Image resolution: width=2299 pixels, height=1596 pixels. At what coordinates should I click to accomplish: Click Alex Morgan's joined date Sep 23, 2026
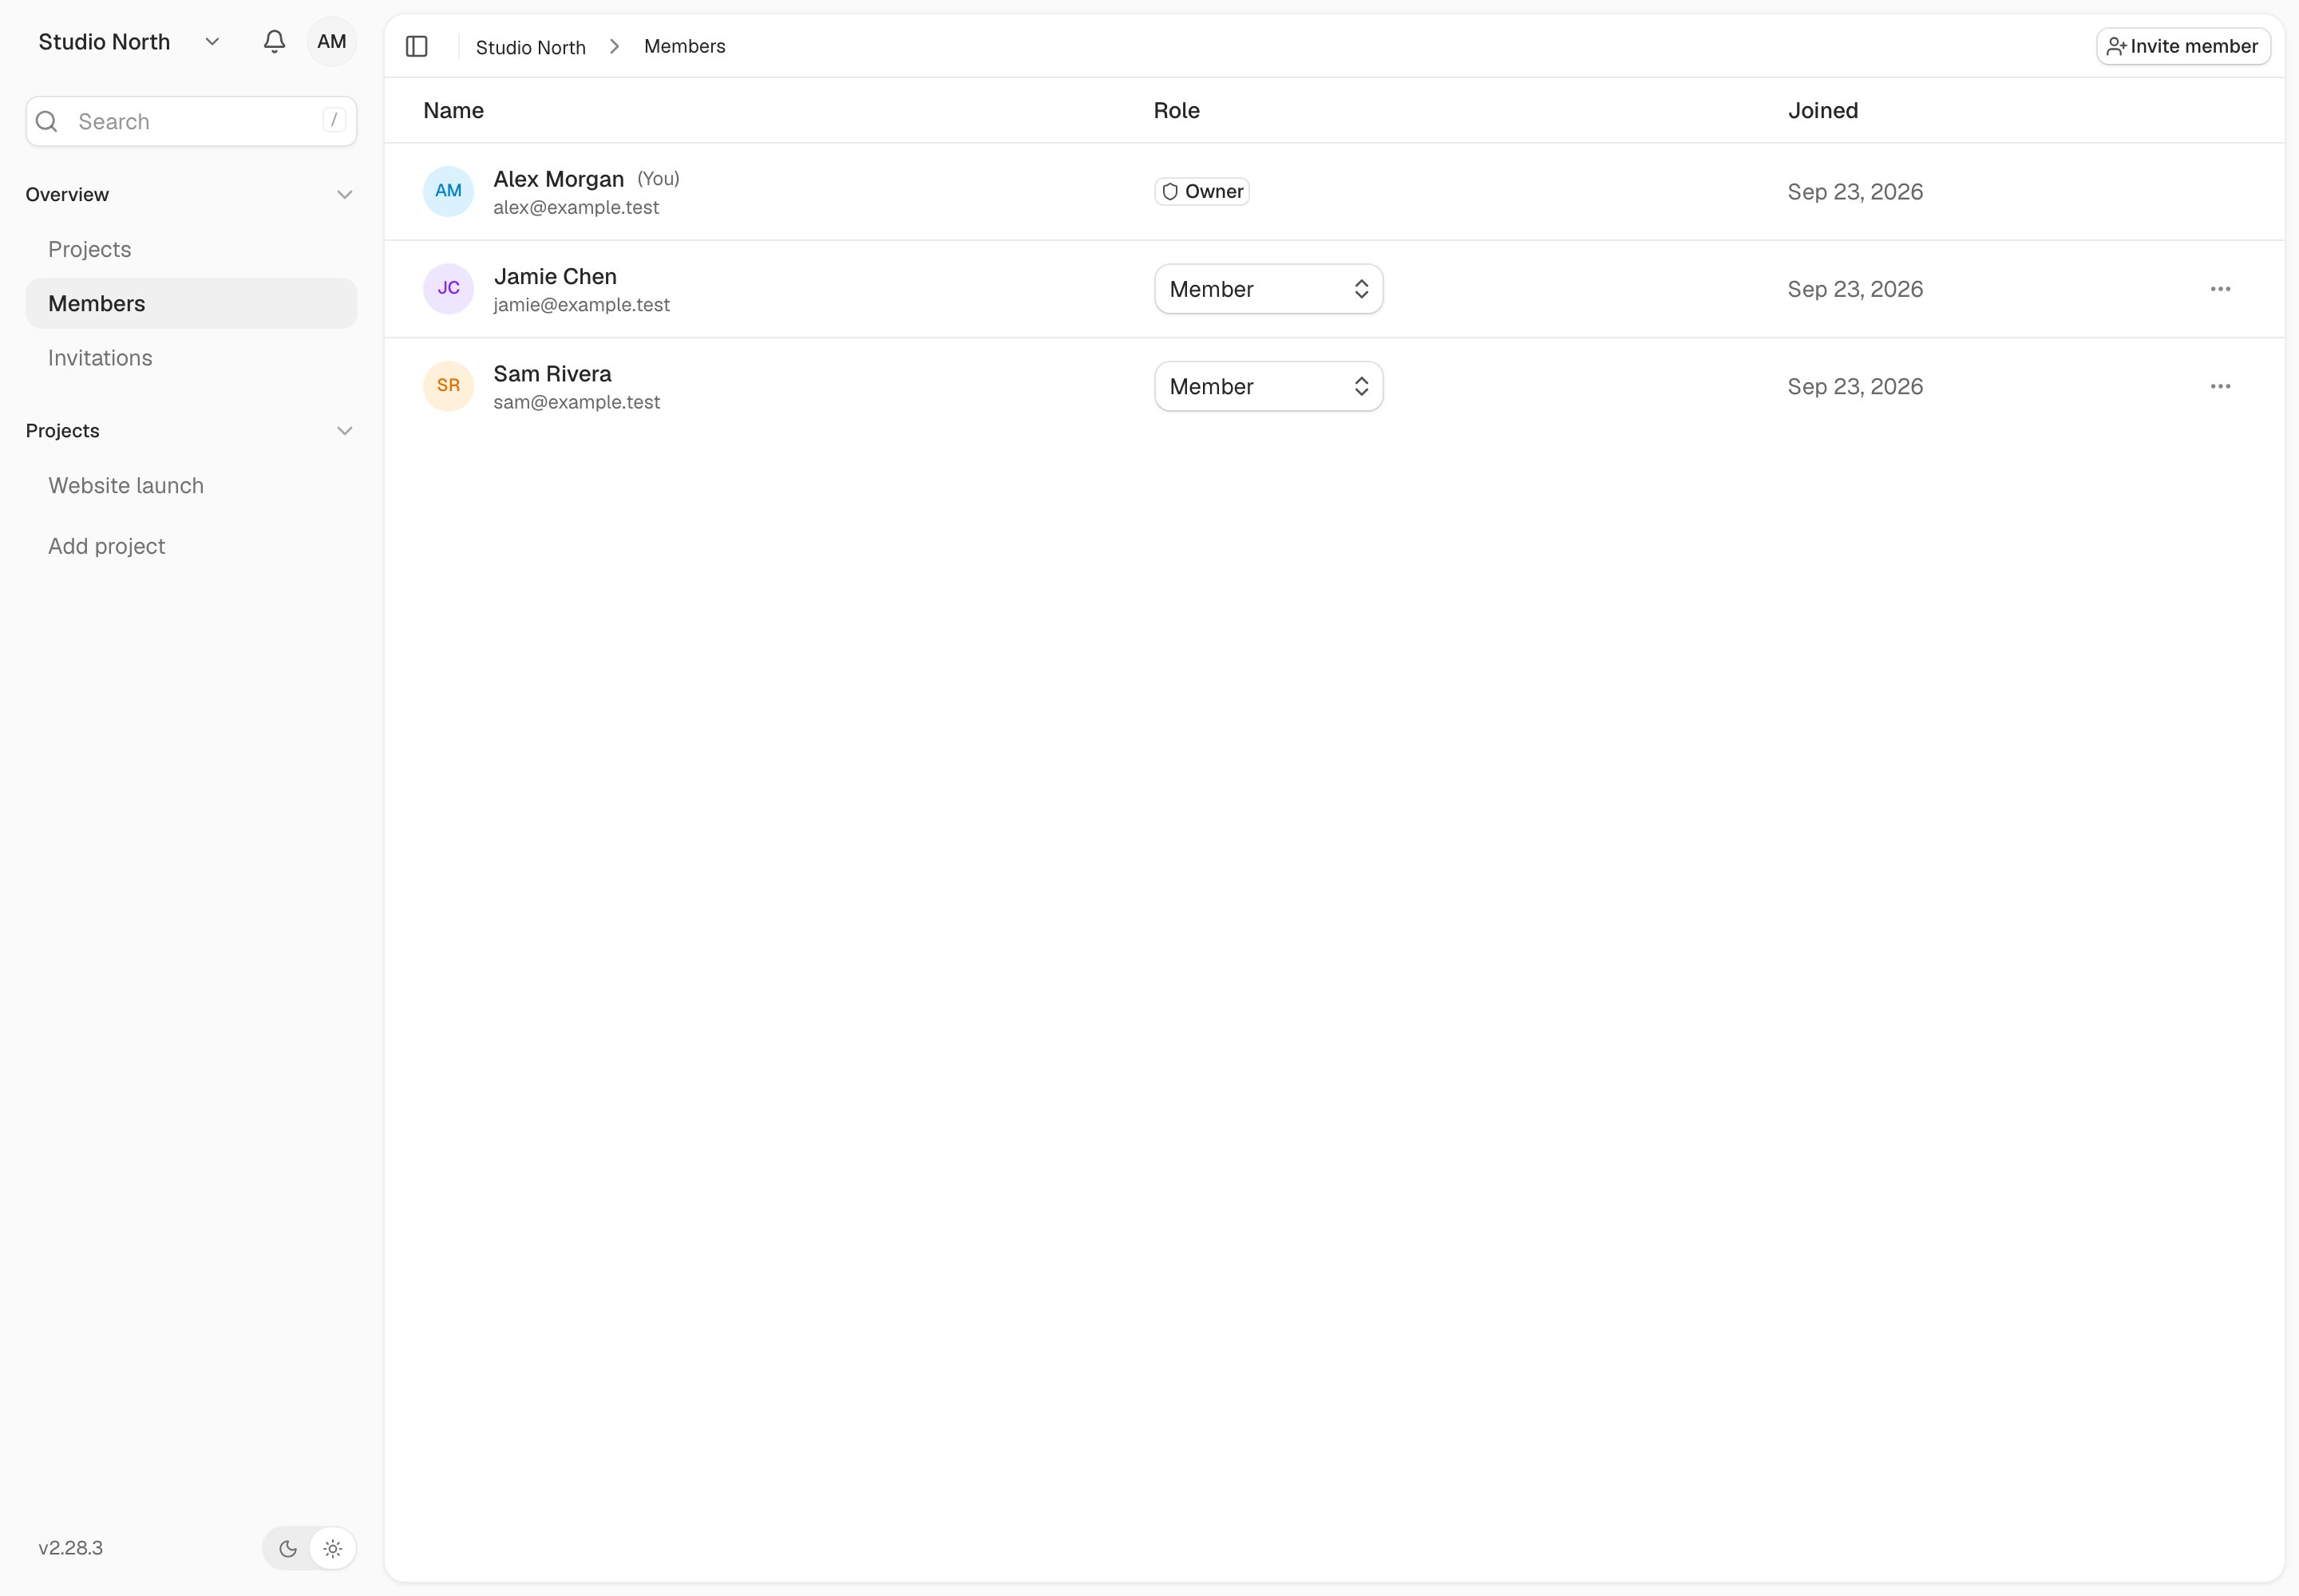(1855, 192)
